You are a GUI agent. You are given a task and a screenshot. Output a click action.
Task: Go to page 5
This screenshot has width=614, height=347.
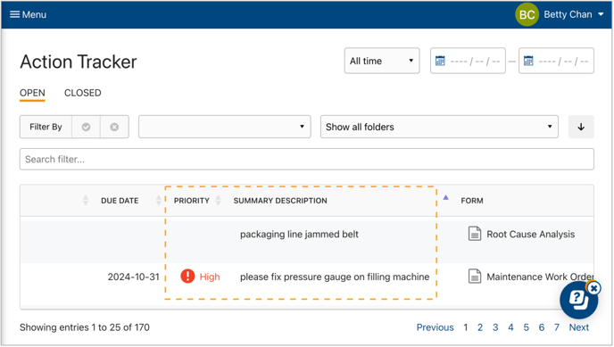click(527, 327)
